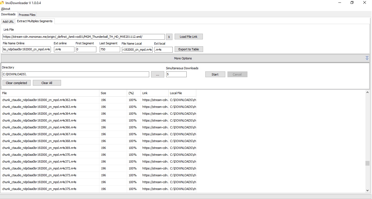Select the row ending in m4s373.m4s
This screenshot has width=372, height=199.
[99, 175]
